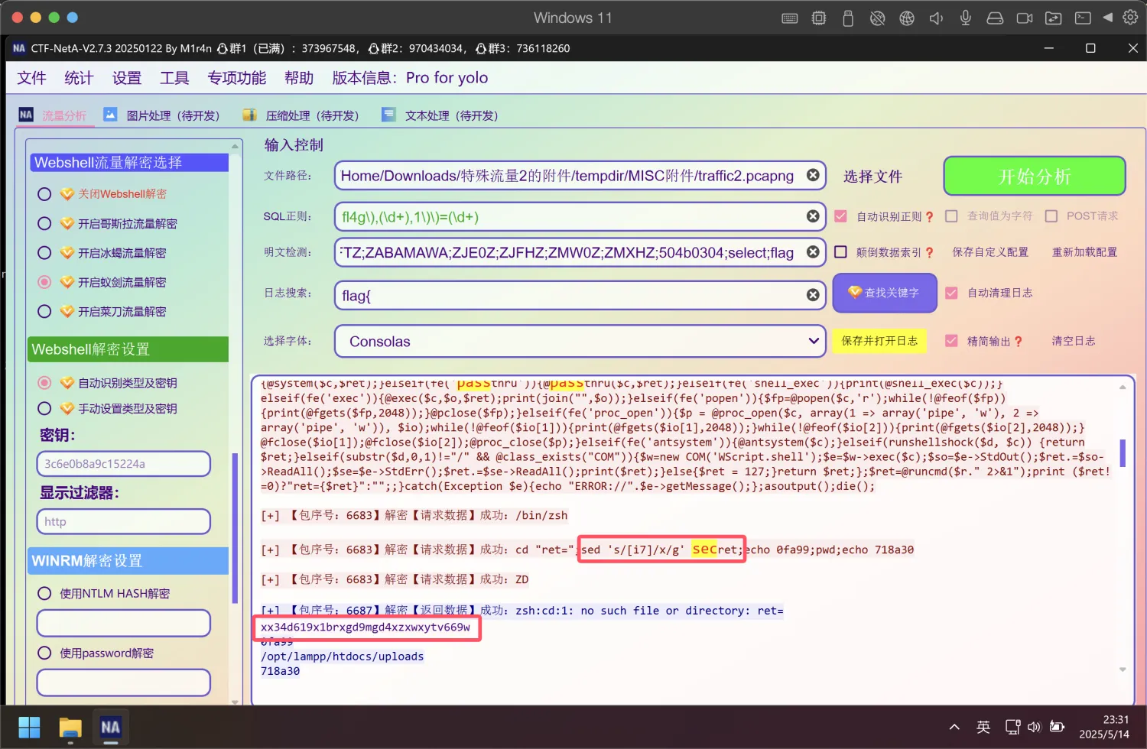This screenshot has width=1147, height=749.
Task: Click 重新加载配置 button
Action: tap(1084, 252)
